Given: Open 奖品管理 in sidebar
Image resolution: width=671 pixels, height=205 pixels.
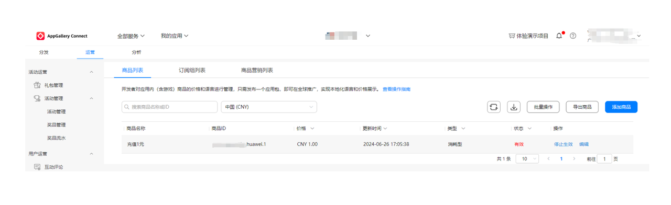Looking at the screenshot, I should coord(56,125).
